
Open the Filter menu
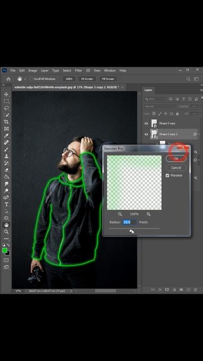click(x=78, y=71)
